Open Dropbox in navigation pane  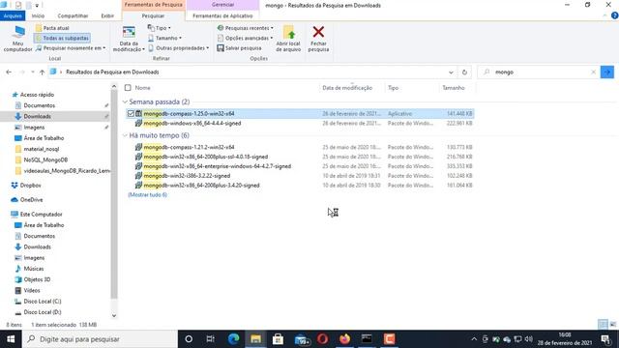[30, 185]
